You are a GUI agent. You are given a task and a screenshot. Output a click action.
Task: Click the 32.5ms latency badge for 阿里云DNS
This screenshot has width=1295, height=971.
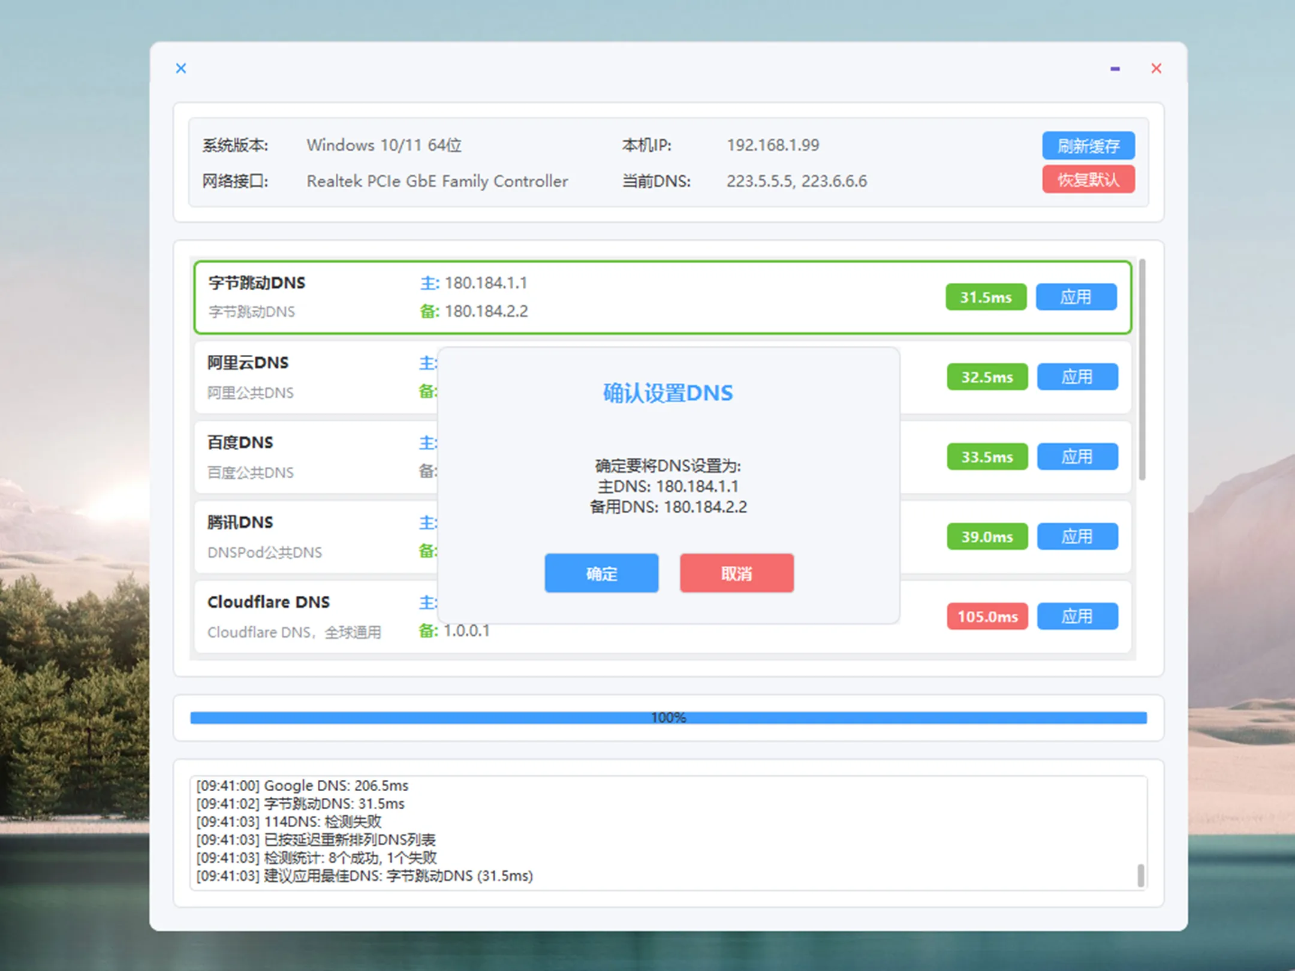987,376
